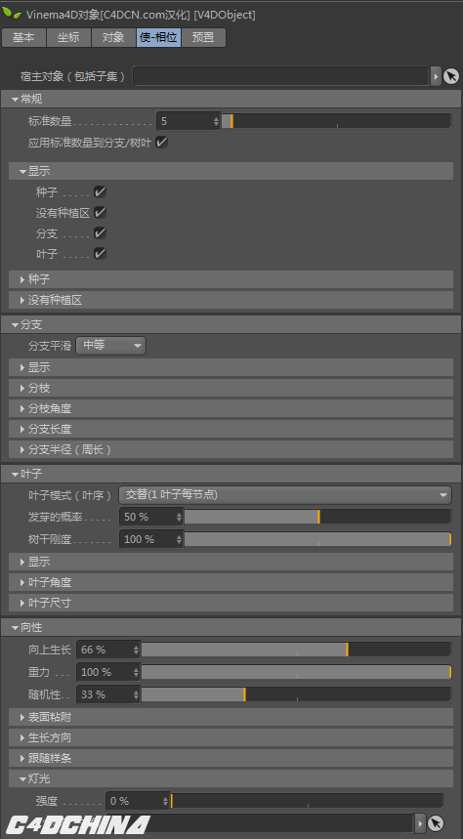Toggle 应用标准数量到分支/树叶 checkbox
This screenshot has width=463, height=839.
pyautogui.click(x=161, y=143)
